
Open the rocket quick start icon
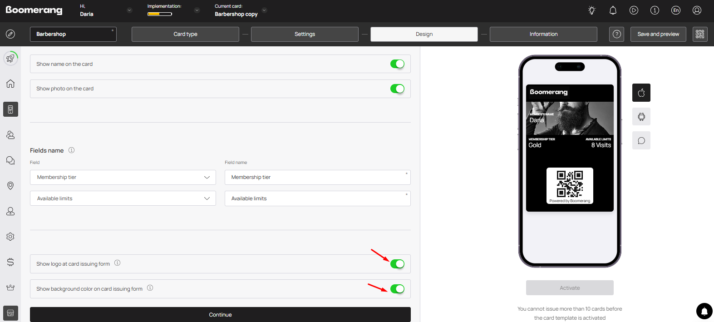point(10,58)
